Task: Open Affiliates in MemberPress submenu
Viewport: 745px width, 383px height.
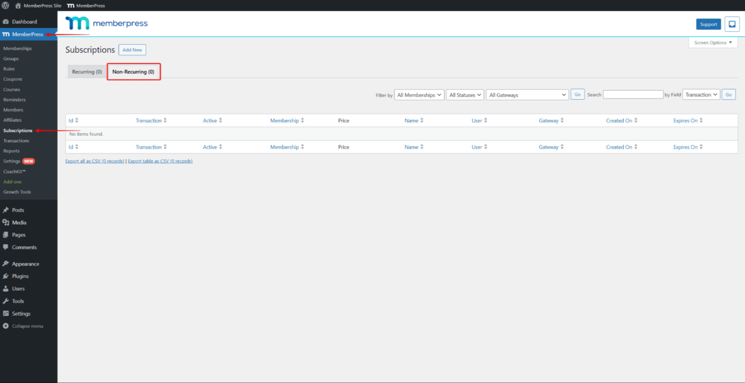Action: click(x=12, y=120)
